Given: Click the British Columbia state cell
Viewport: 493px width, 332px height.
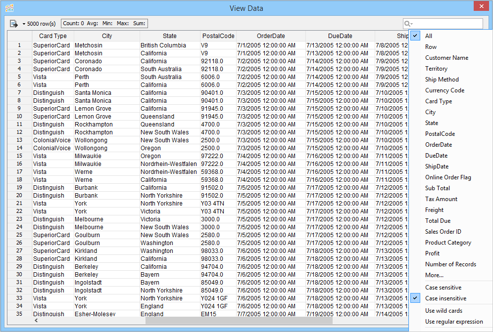Looking at the screenshot, I should pyautogui.click(x=170, y=45).
